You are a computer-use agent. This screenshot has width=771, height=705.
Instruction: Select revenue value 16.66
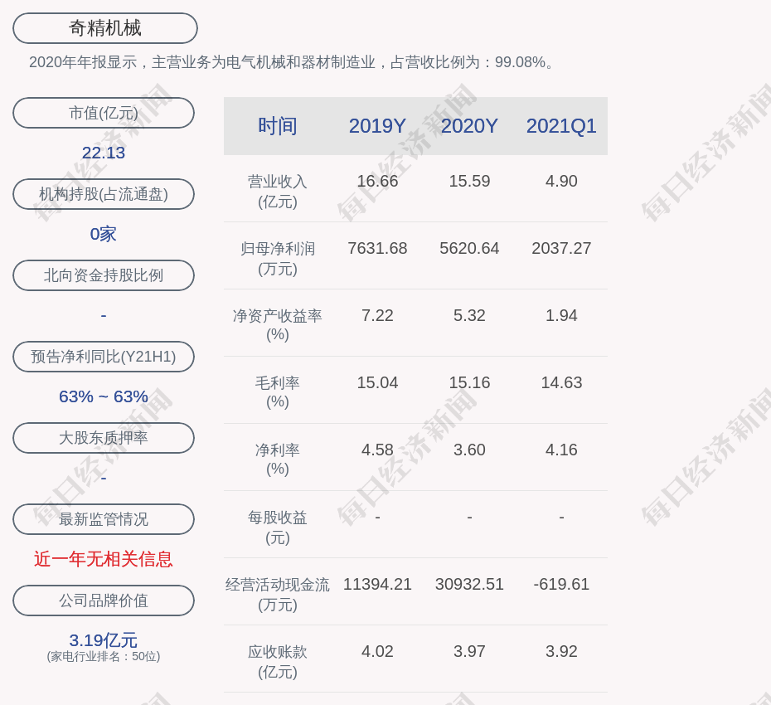click(x=377, y=181)
